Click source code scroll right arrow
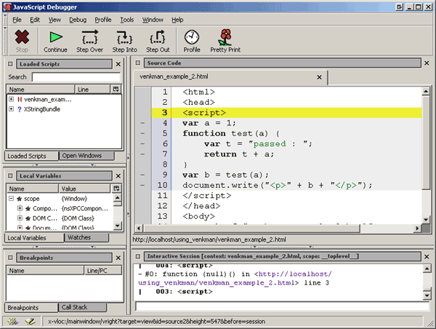 point(417,229)
